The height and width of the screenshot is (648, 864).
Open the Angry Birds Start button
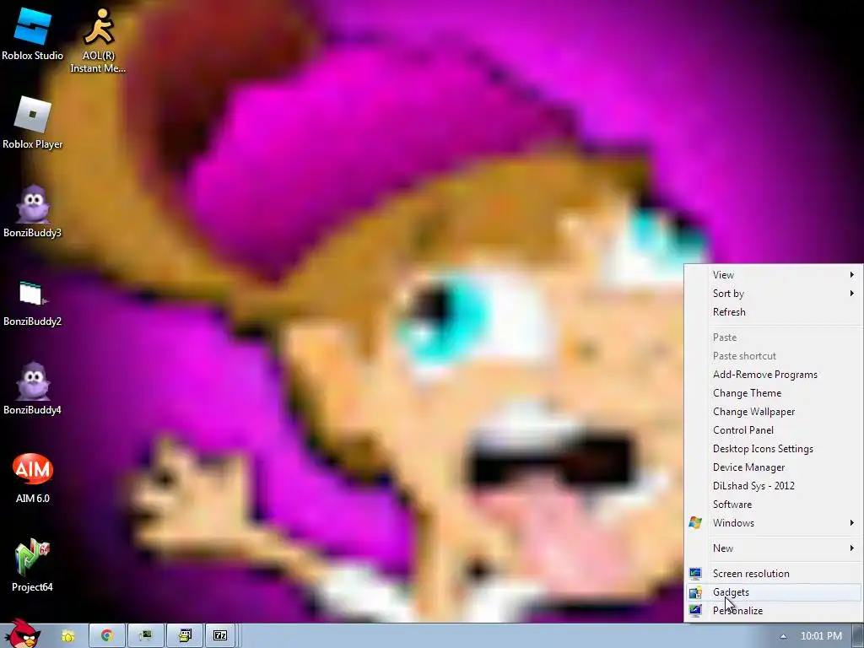tap(23, 634)
